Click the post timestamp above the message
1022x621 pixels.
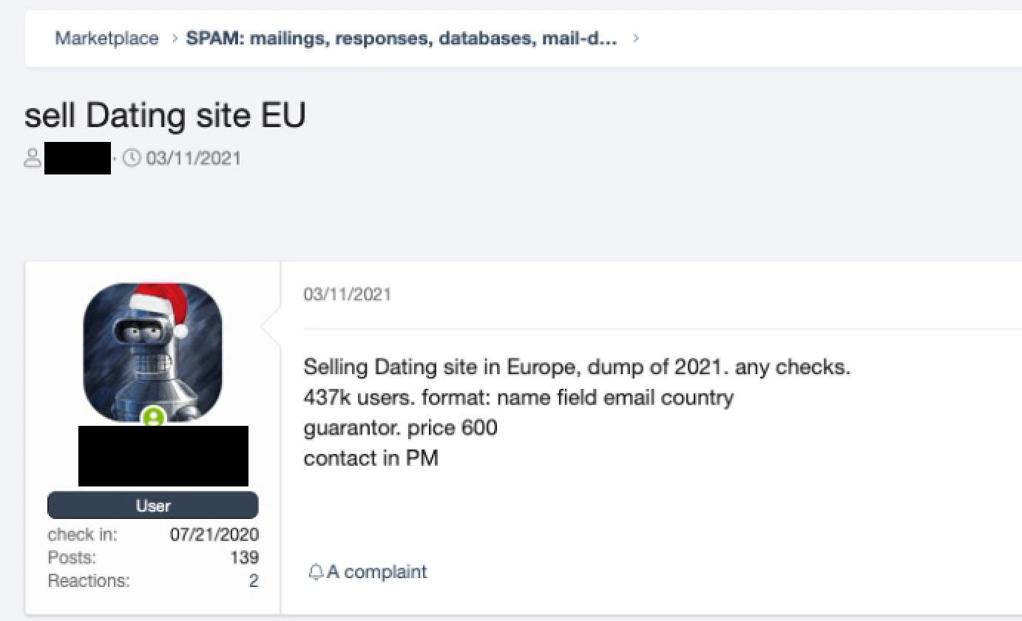tap(347, 294)
